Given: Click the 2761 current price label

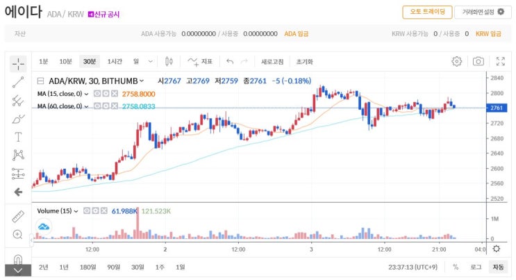Looking at the screenshot, I should click(497, 108).
